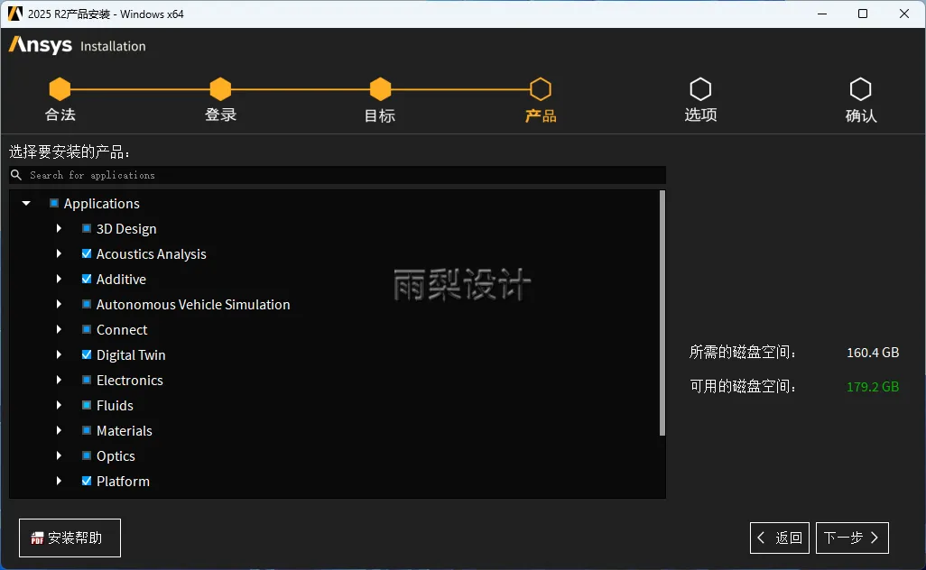Expand the Platform node
The width and height of the screenshot is (926, 570).
(59, 481)
